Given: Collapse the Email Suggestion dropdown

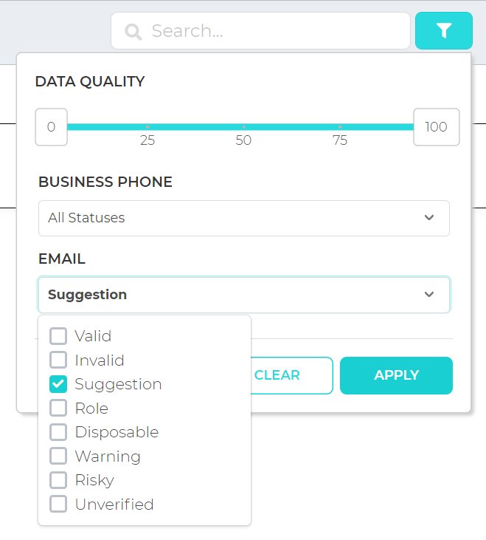Looking at the screenshot, I should coord(244,295).
